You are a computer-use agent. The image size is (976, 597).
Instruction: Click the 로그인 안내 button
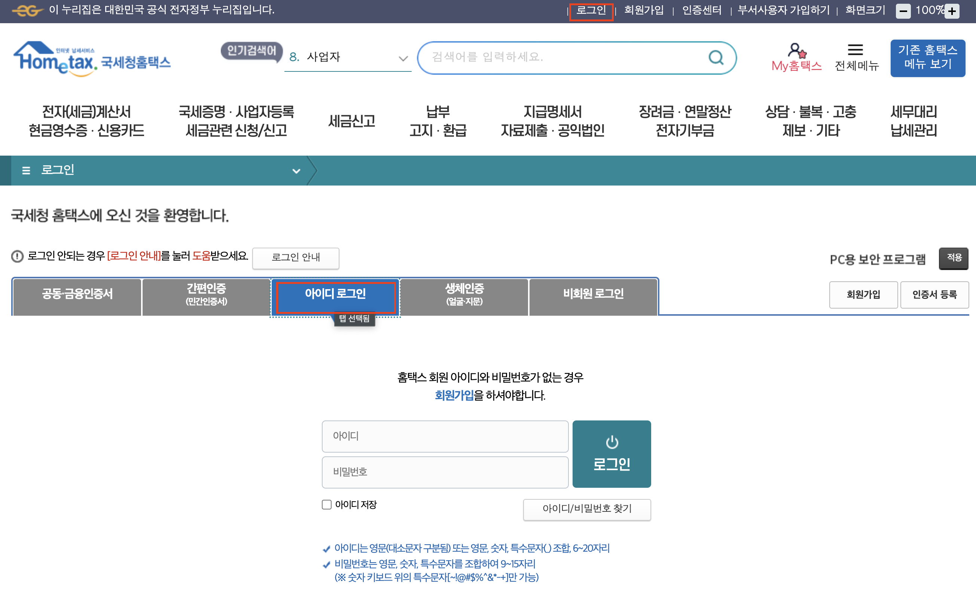[x=296, y=257]
